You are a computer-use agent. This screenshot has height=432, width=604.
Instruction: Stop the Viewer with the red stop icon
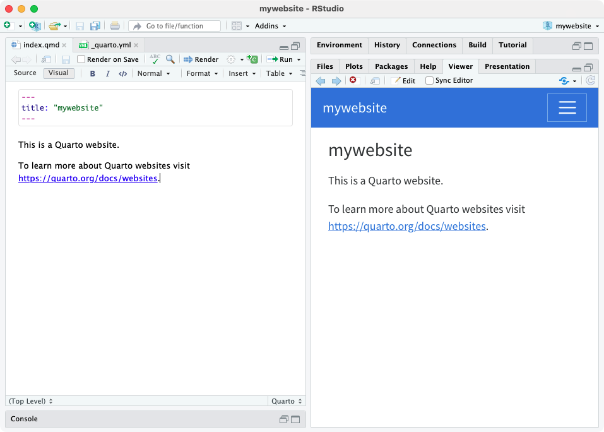tap(353, 80)
